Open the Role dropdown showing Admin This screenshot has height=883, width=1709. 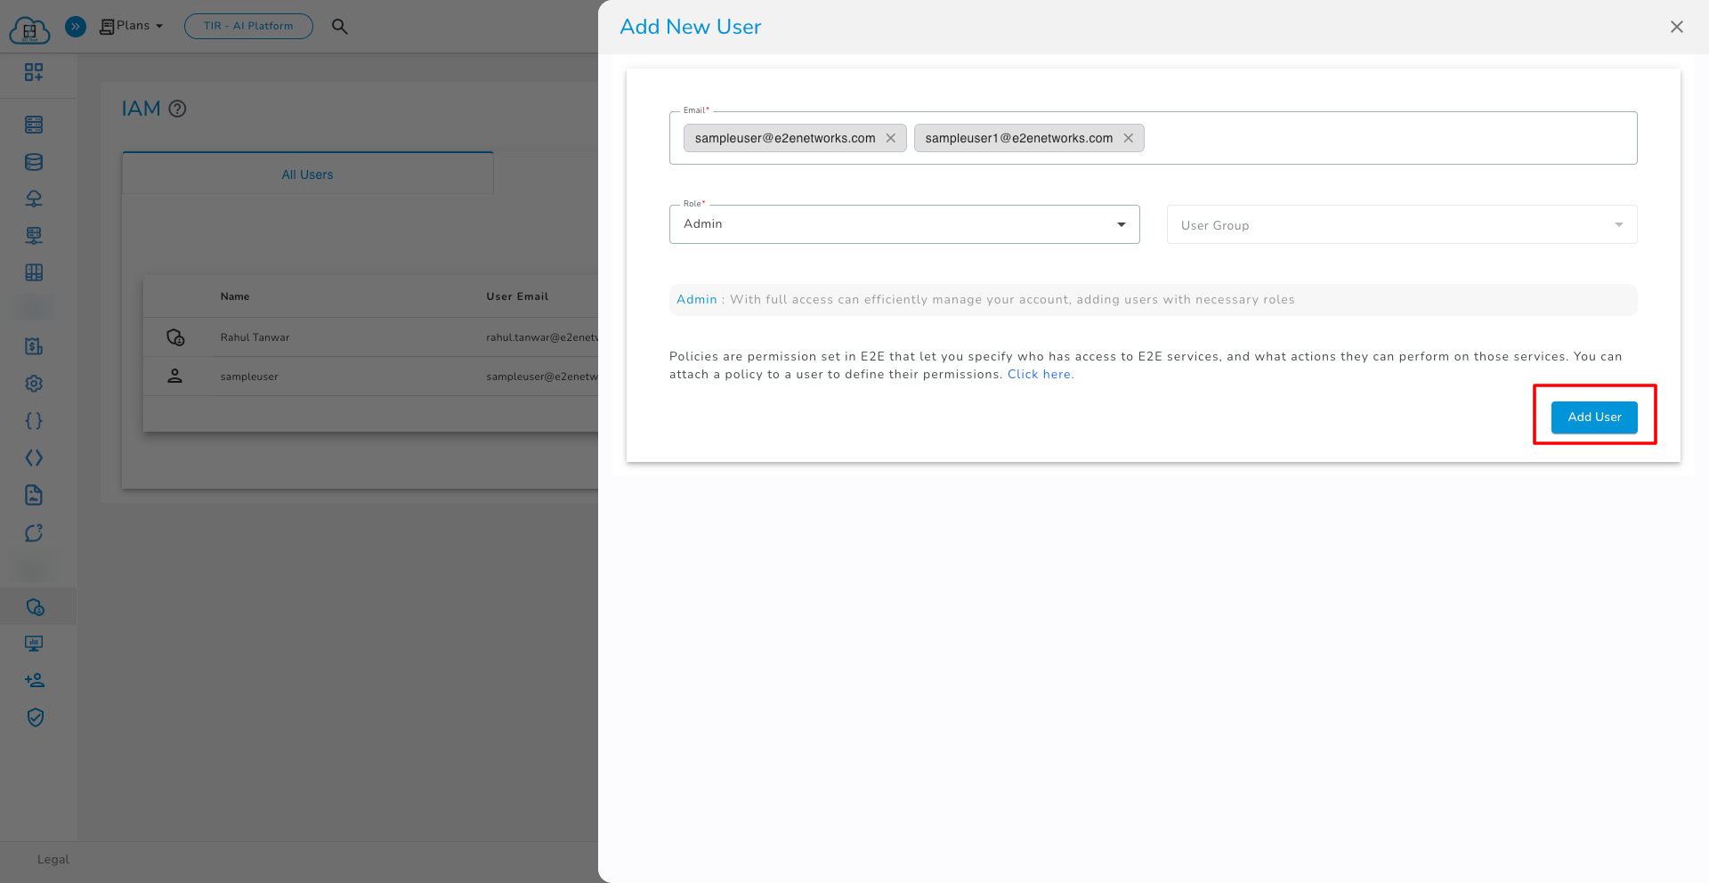903,224
